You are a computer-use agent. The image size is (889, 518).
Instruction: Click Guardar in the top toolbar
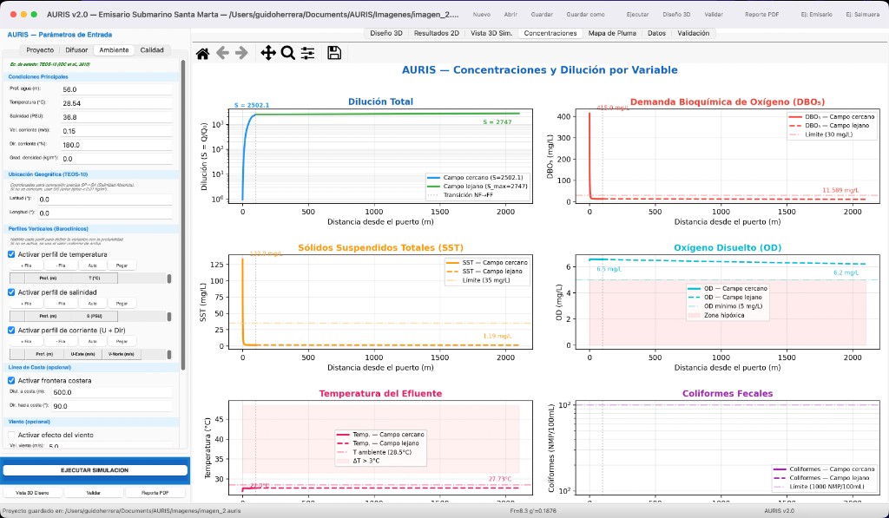(x=542, y=14)
